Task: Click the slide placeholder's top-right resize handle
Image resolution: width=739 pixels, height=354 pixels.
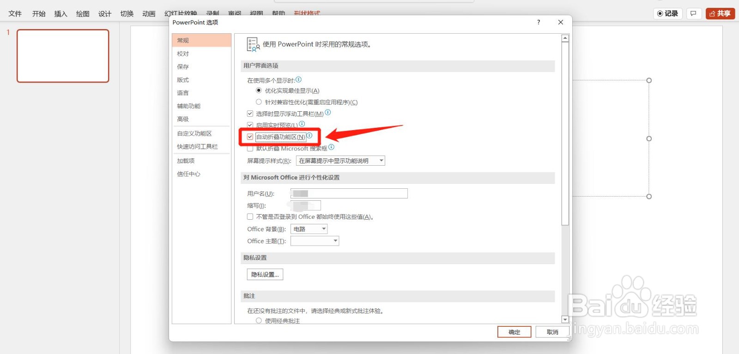Action: pos(649,80)
